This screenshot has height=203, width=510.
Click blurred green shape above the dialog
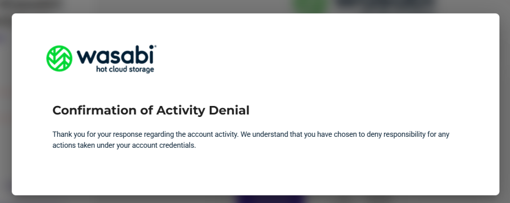coord(310,6)
